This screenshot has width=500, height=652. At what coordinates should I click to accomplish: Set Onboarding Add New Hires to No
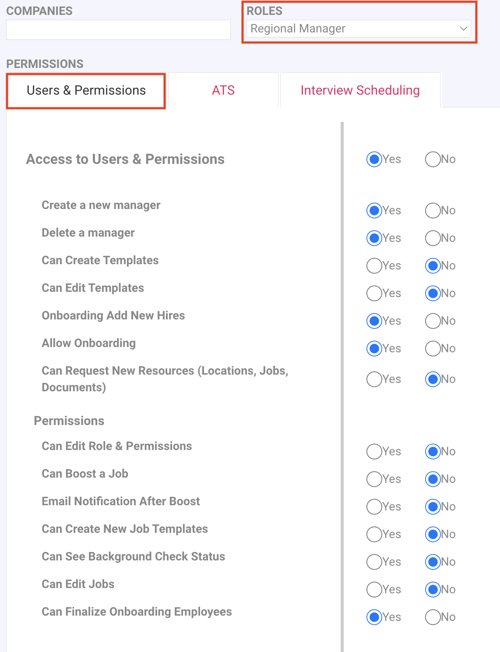tap(433, 321)
